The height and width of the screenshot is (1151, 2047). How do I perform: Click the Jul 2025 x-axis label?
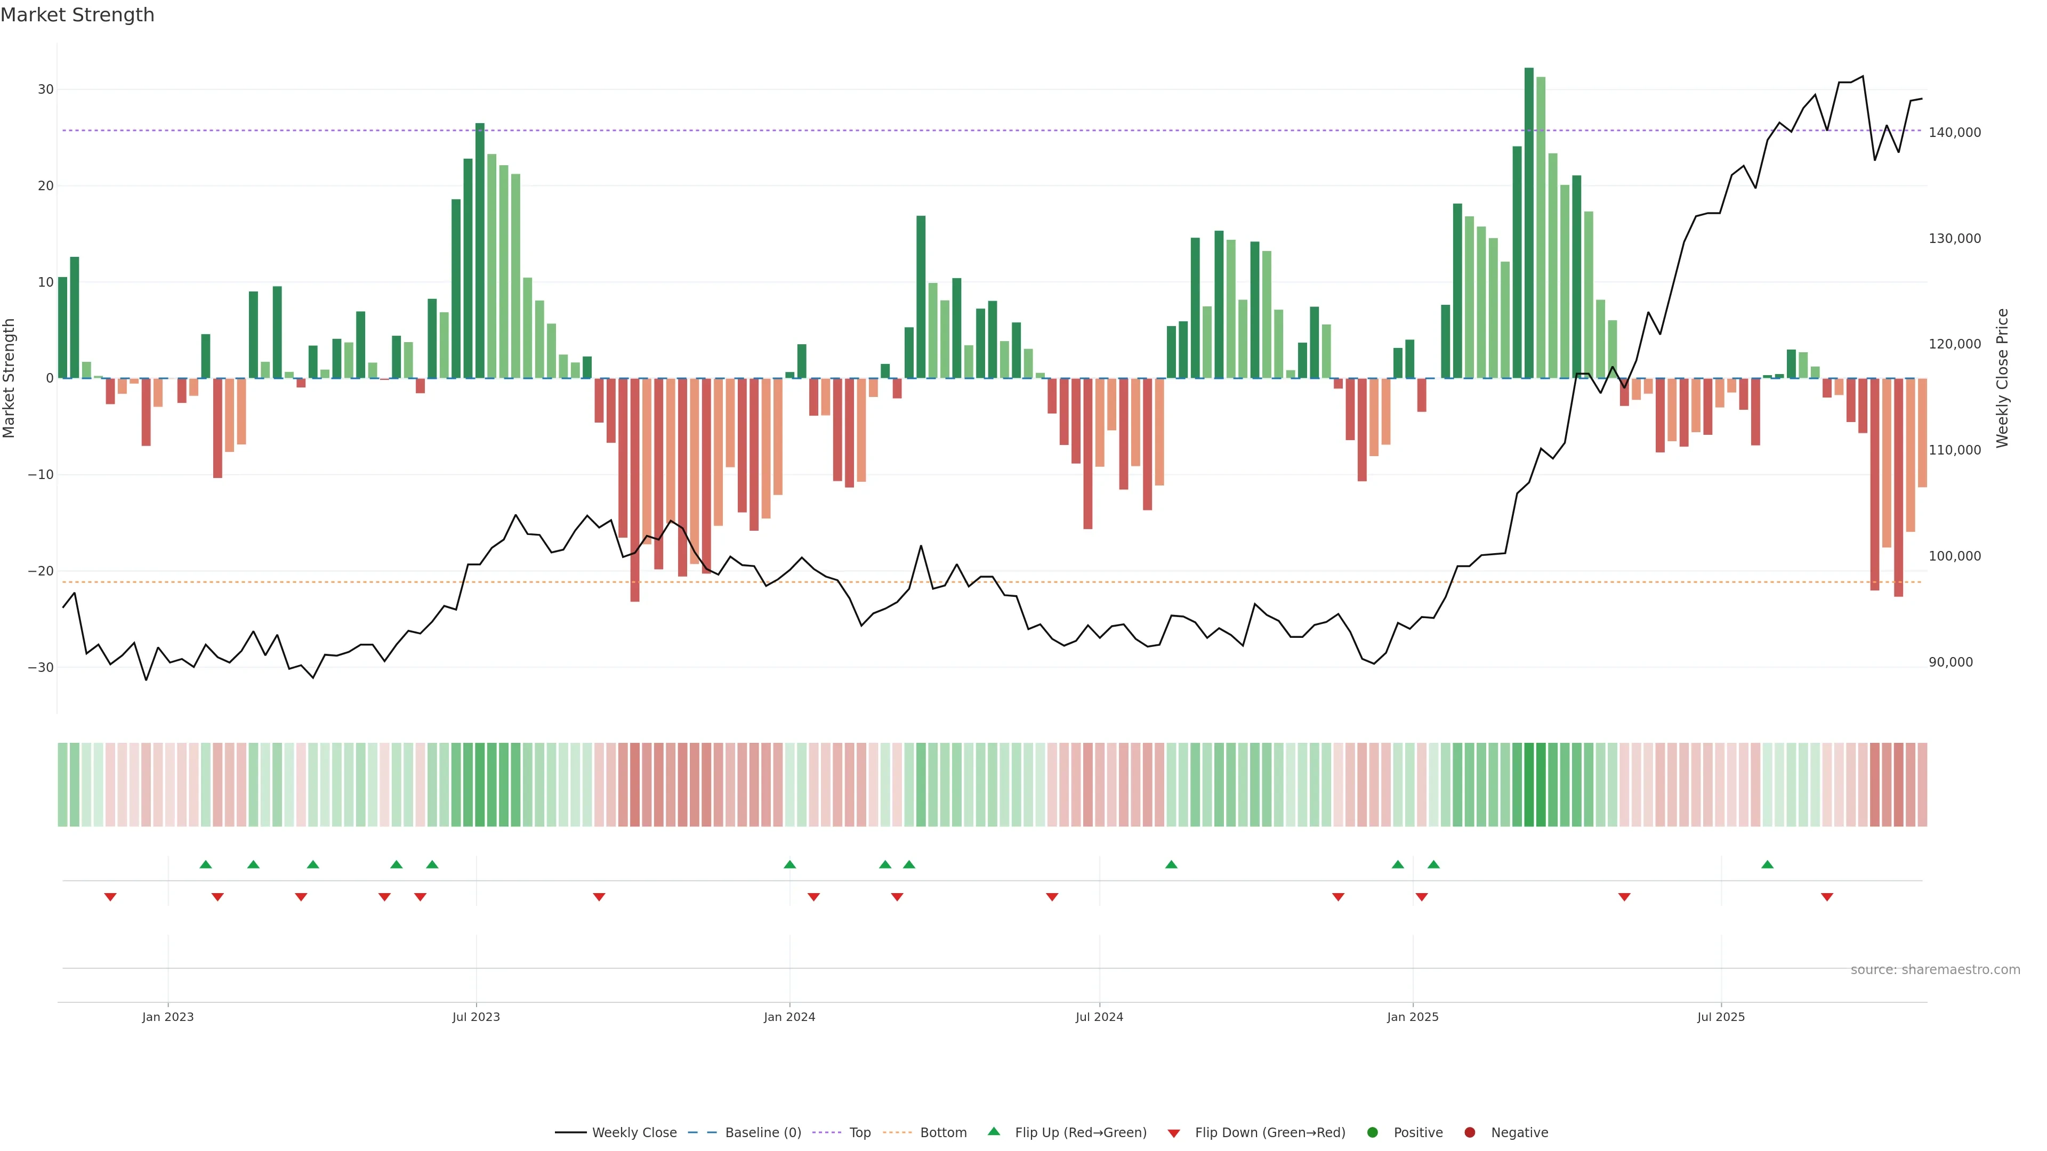[x=1720, y=1017]
